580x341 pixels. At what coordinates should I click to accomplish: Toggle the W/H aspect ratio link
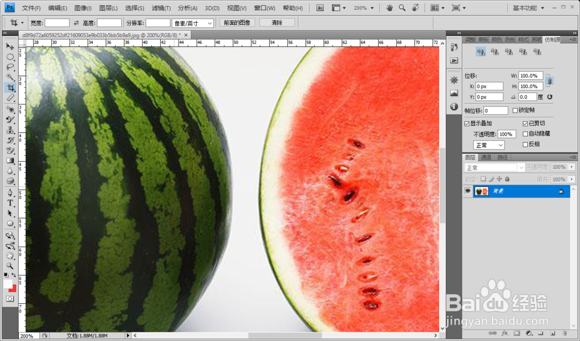[550, 81]
